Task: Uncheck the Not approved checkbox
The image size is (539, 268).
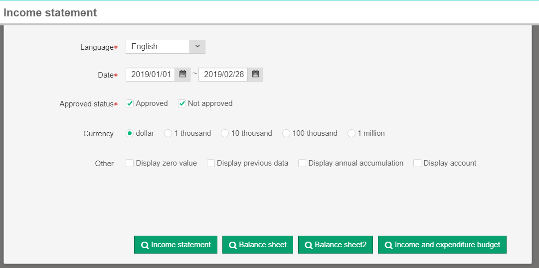Action: 182,103
